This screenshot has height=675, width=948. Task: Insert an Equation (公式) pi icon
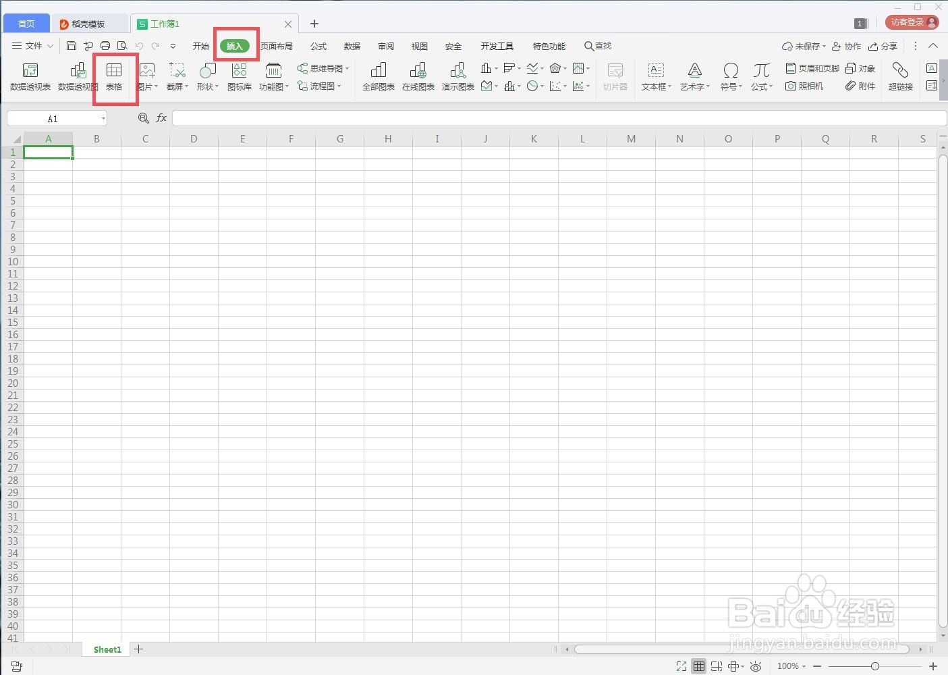coord(762,76)
